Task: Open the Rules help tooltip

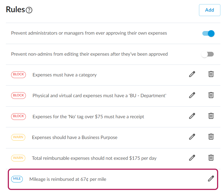Action: click(29, 10)
